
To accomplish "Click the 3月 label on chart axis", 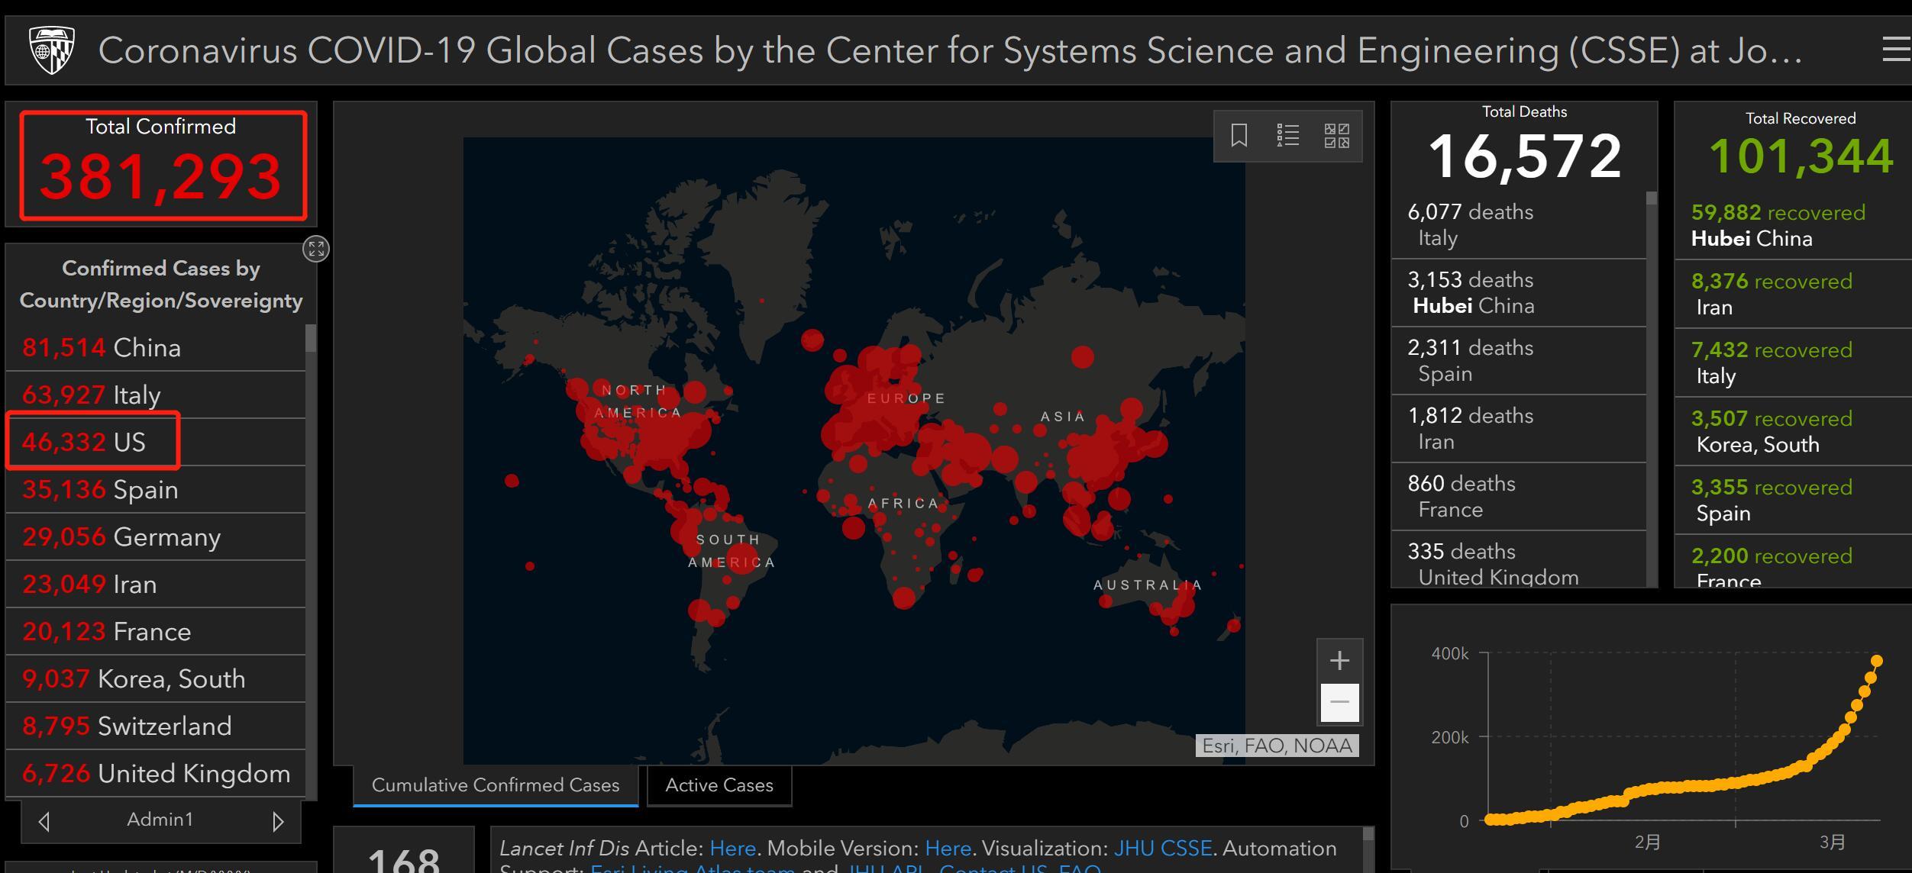I will pyautogui.click(x=1832, y=842).
